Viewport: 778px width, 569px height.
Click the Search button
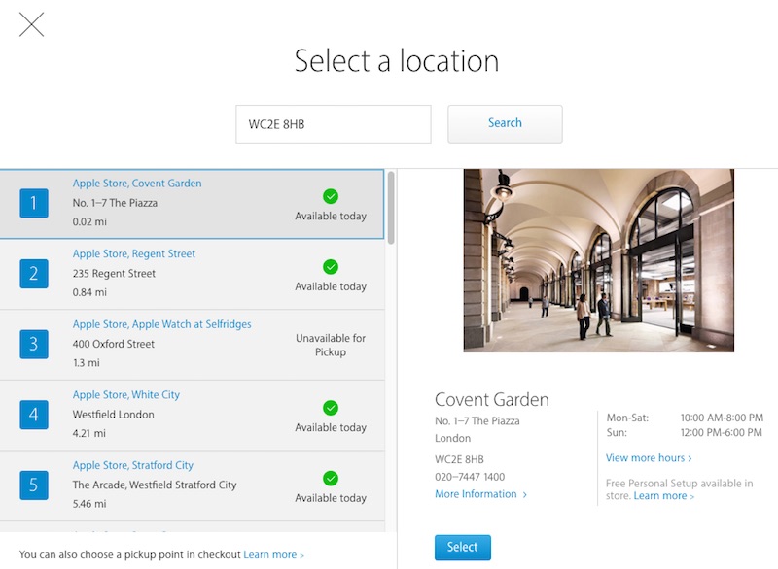(505, 124)
